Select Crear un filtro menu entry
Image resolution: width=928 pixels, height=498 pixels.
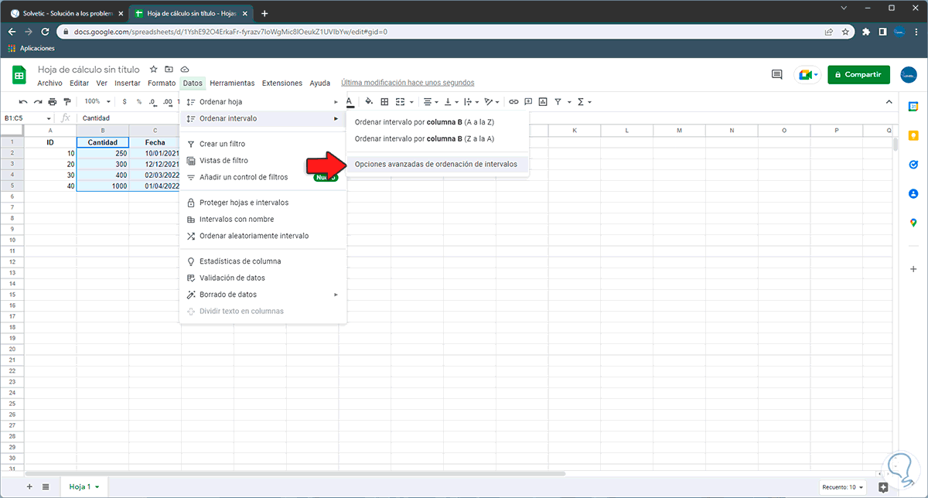[263, 144]
